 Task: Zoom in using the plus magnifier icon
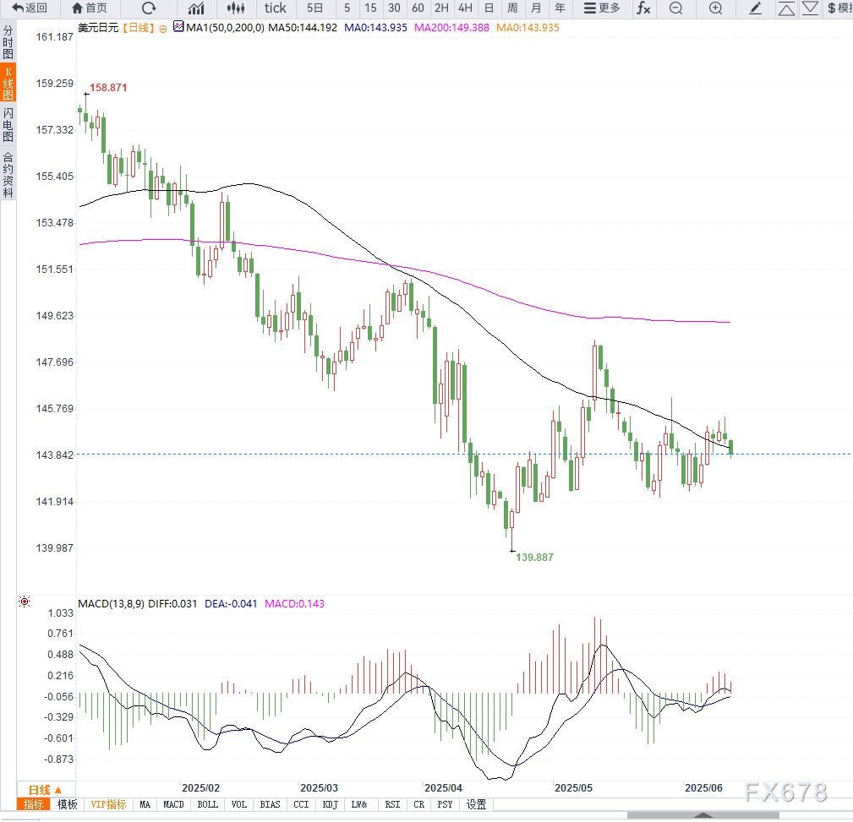click(x=715, y=8)
